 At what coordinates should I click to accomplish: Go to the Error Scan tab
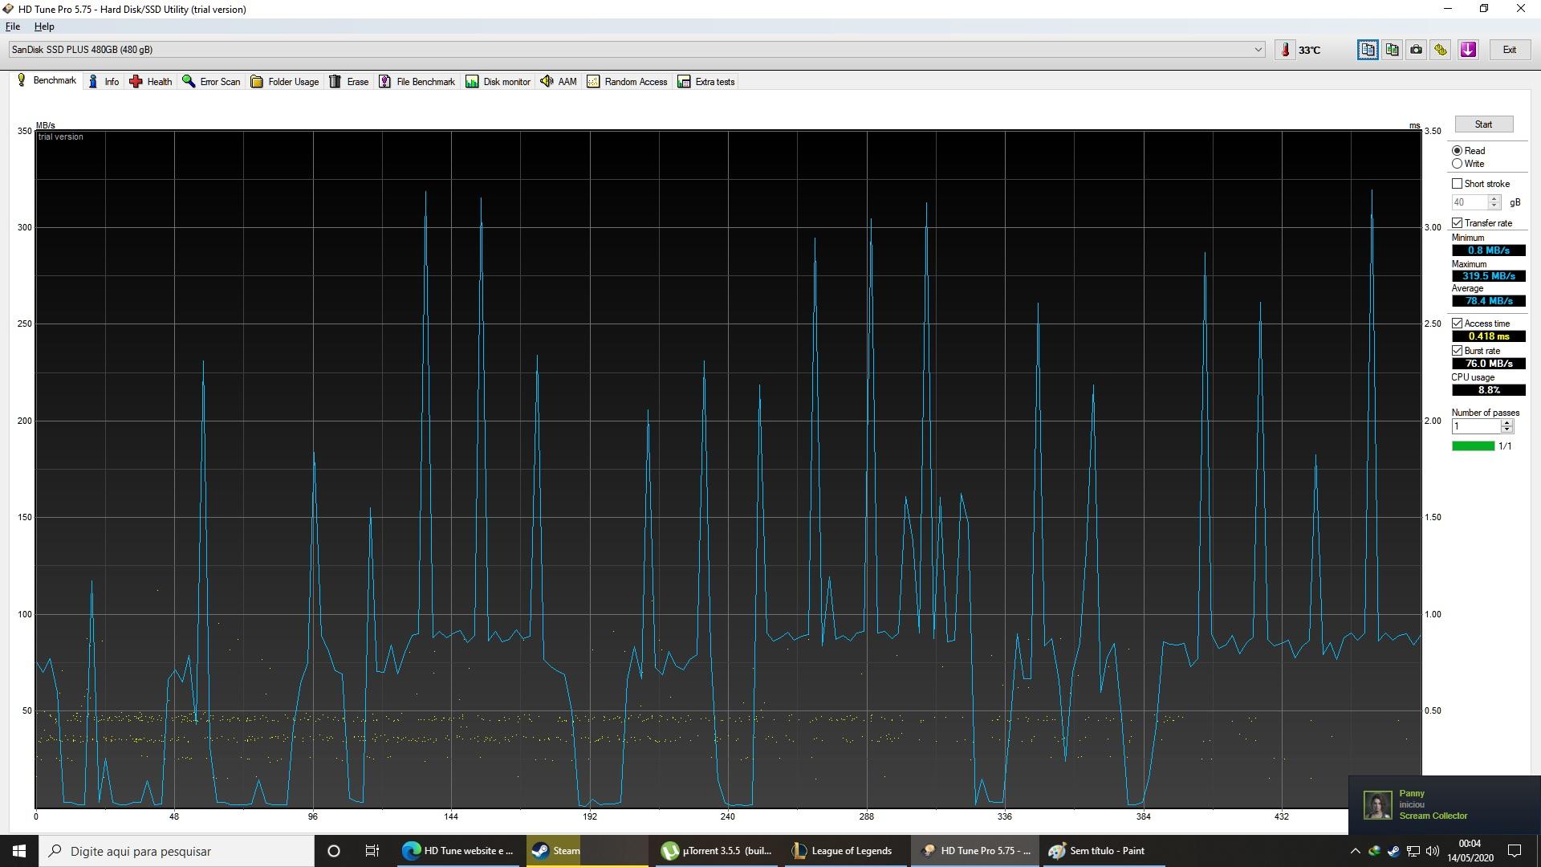click(211, 82)
